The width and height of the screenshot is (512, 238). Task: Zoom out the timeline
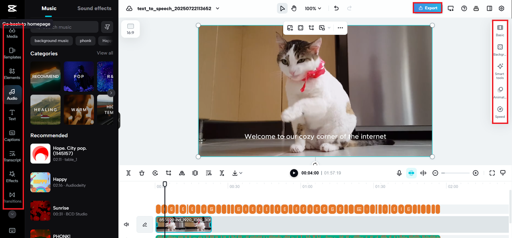[435, 173]
